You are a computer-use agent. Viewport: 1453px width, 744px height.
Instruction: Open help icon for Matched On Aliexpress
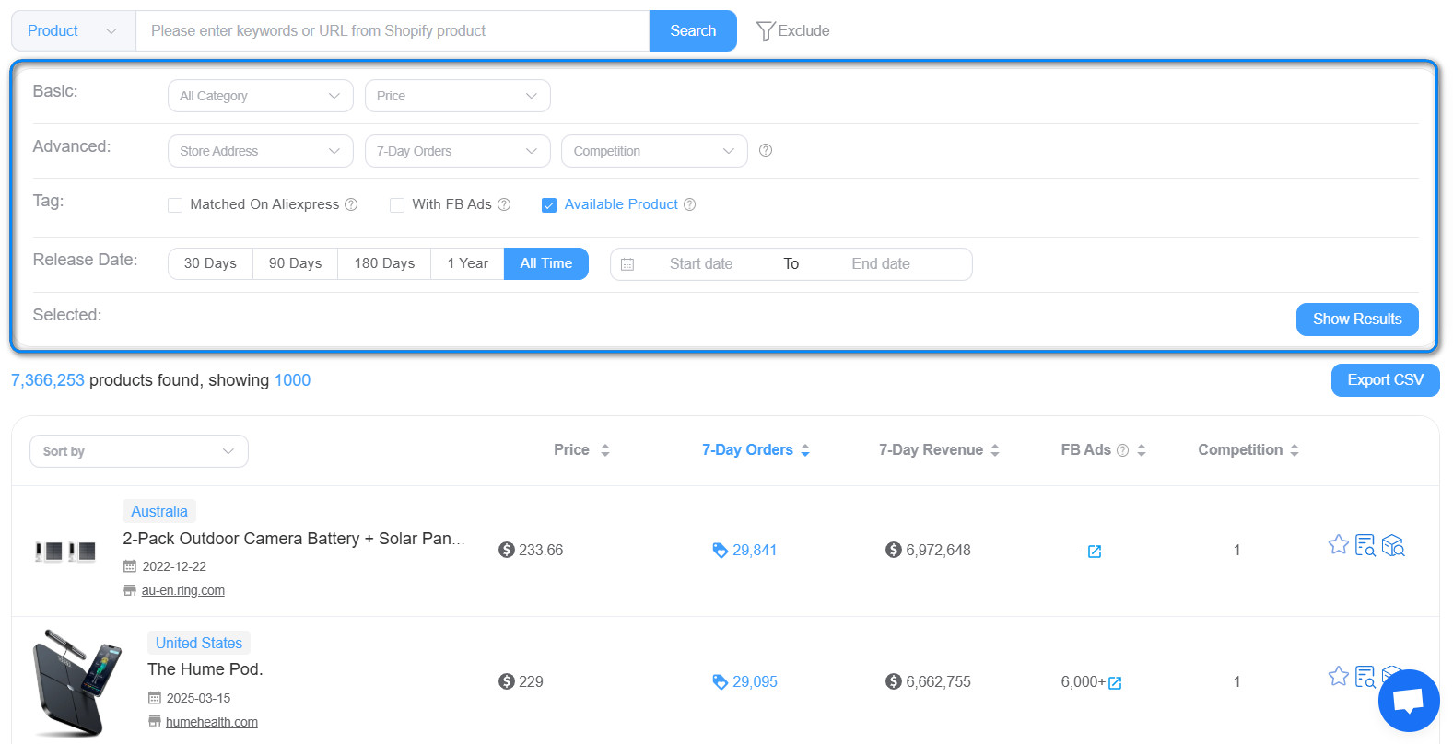tap(351, 204)
